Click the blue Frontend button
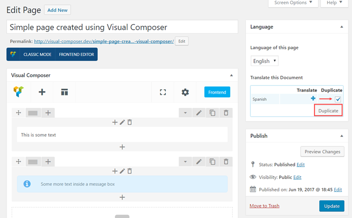 click(217, 92)
